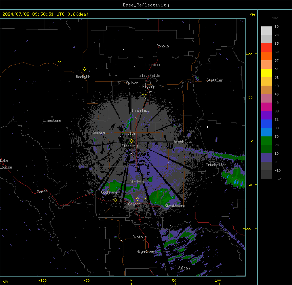Click the Blackfalds label
292x285 pixels.
pyautogui.click(x=149, y=75)
